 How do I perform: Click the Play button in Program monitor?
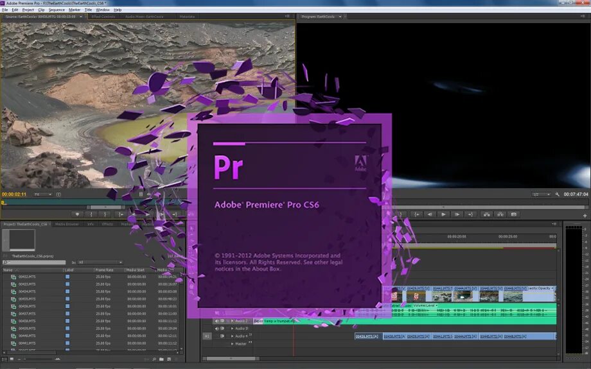(x=443, y=214)
